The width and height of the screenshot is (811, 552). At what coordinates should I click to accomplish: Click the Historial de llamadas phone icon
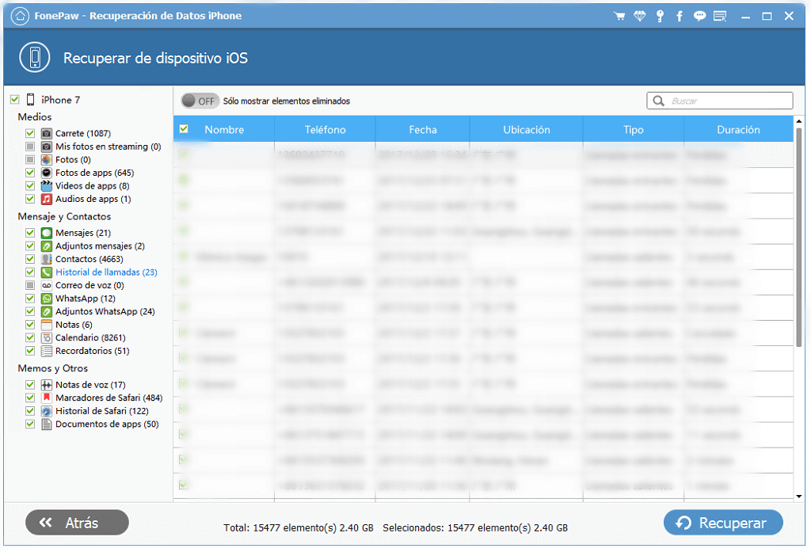[47, 272]
